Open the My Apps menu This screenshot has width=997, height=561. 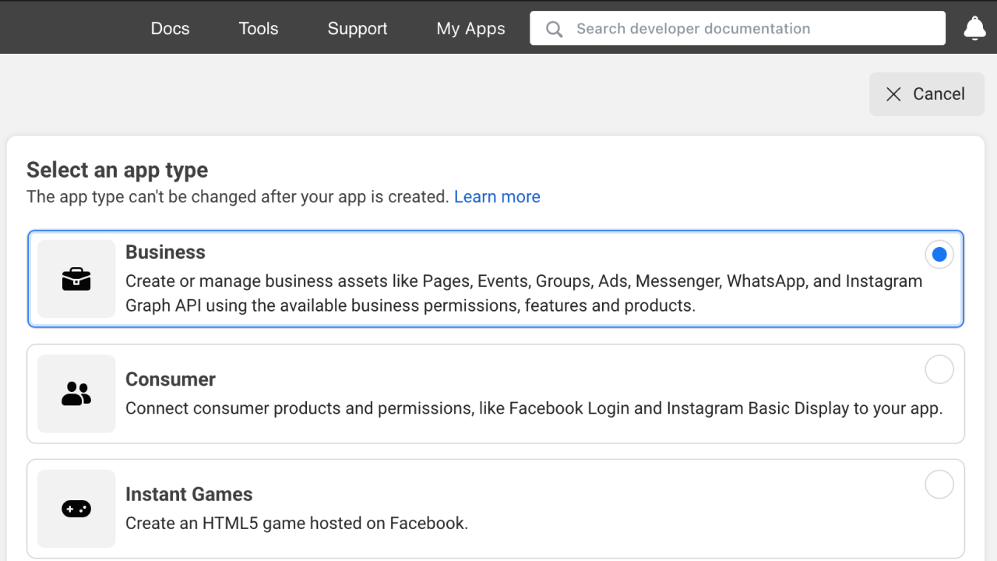point(470,28)
